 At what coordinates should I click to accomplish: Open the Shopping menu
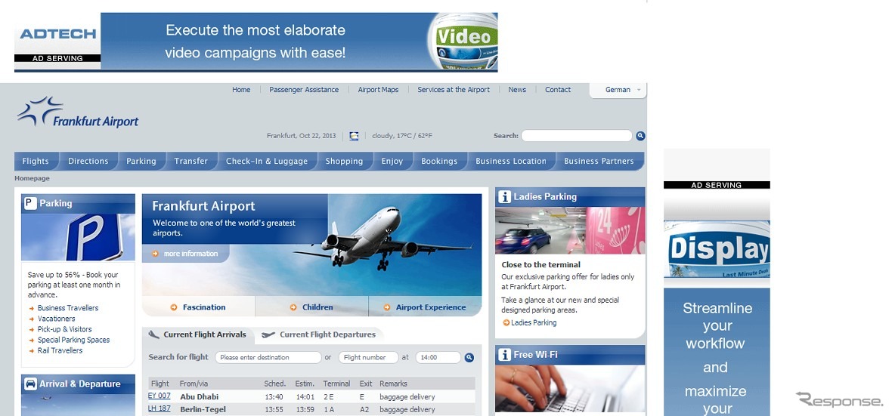[344, 162]
